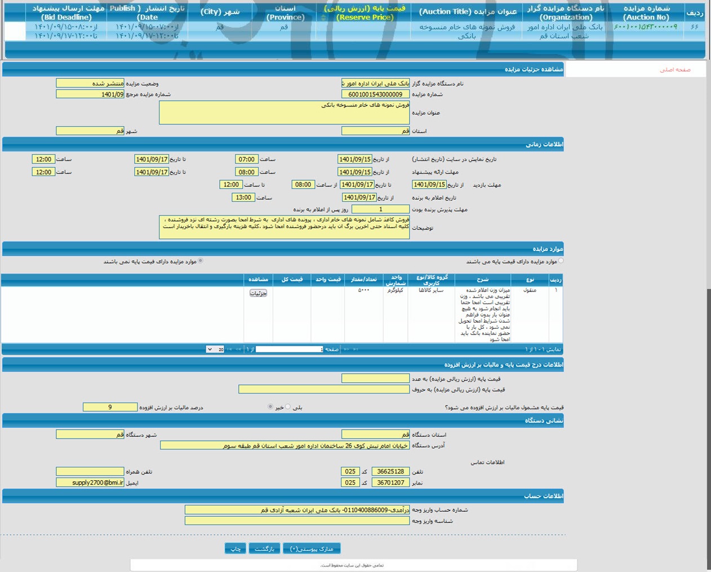Open the صفحه اصلی main page tab
Viewport: 711px width, 572px height.
click(x=675, y=70)
